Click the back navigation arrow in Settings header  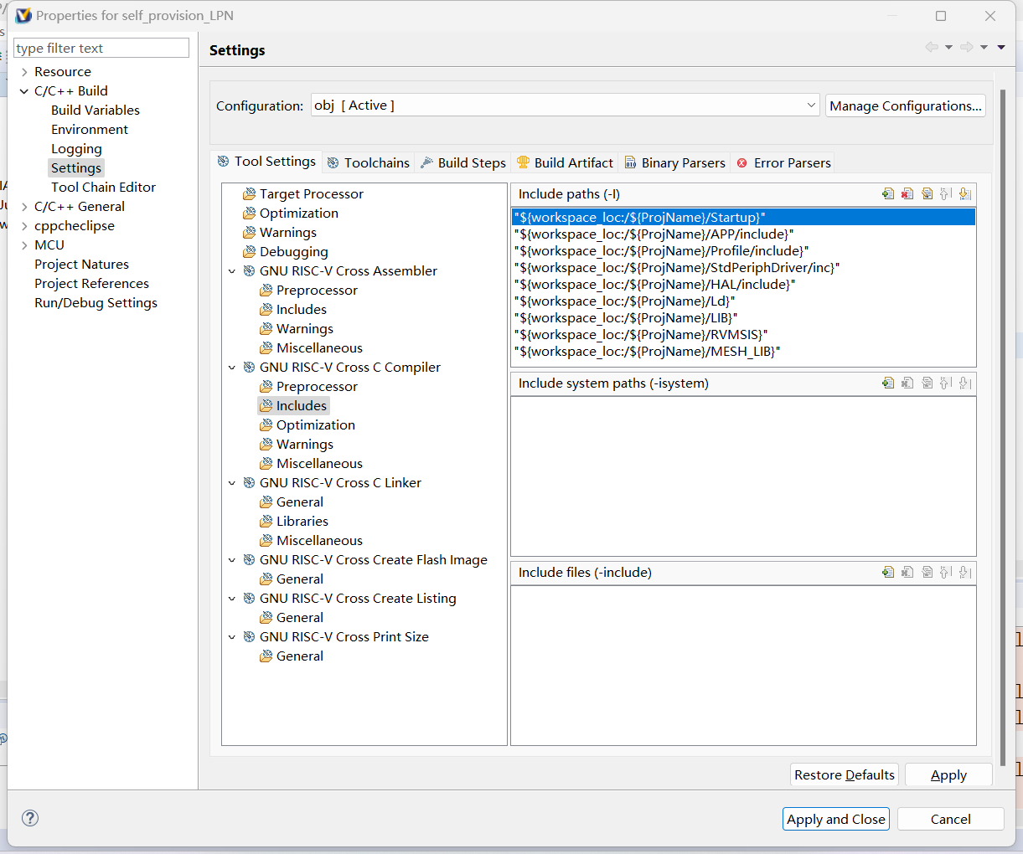pos(931,48)
